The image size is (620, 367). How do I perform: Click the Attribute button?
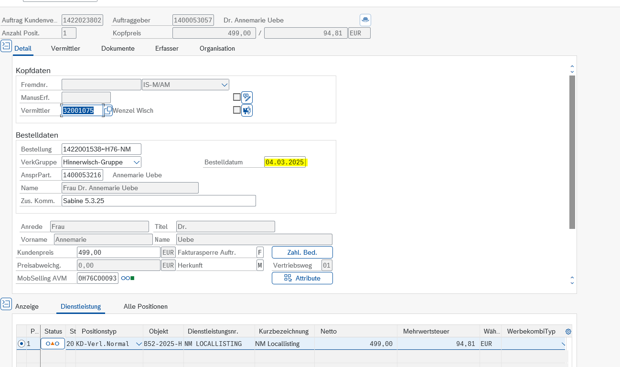[x=302, y=278]
